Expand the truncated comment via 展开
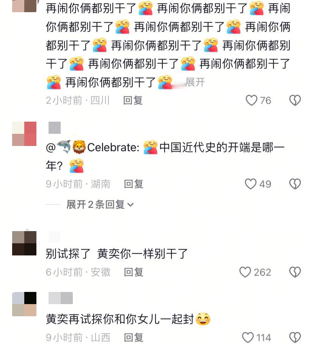The height and width of the screenshot is (344, 311). pos(195,82)
